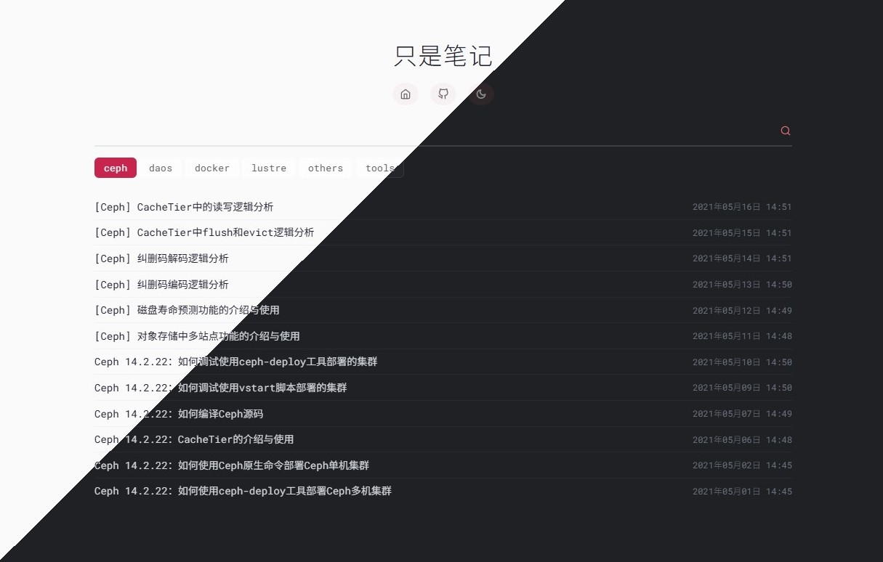Open post 如何使用Ceph原生命令部署Ceph单机集群
Viewport: 883px width, 562px height.
(x=232, y=465)
